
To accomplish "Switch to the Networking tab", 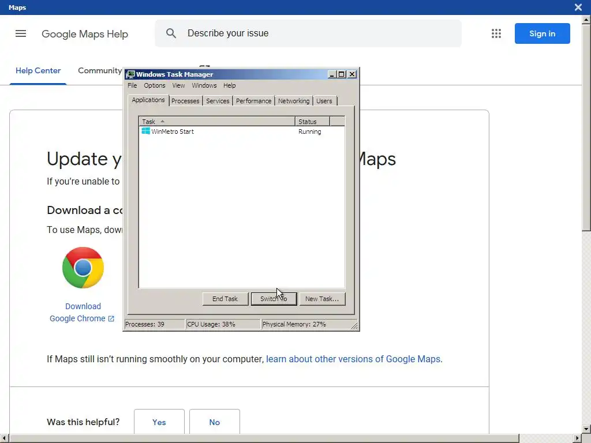I will pos(294,101).
